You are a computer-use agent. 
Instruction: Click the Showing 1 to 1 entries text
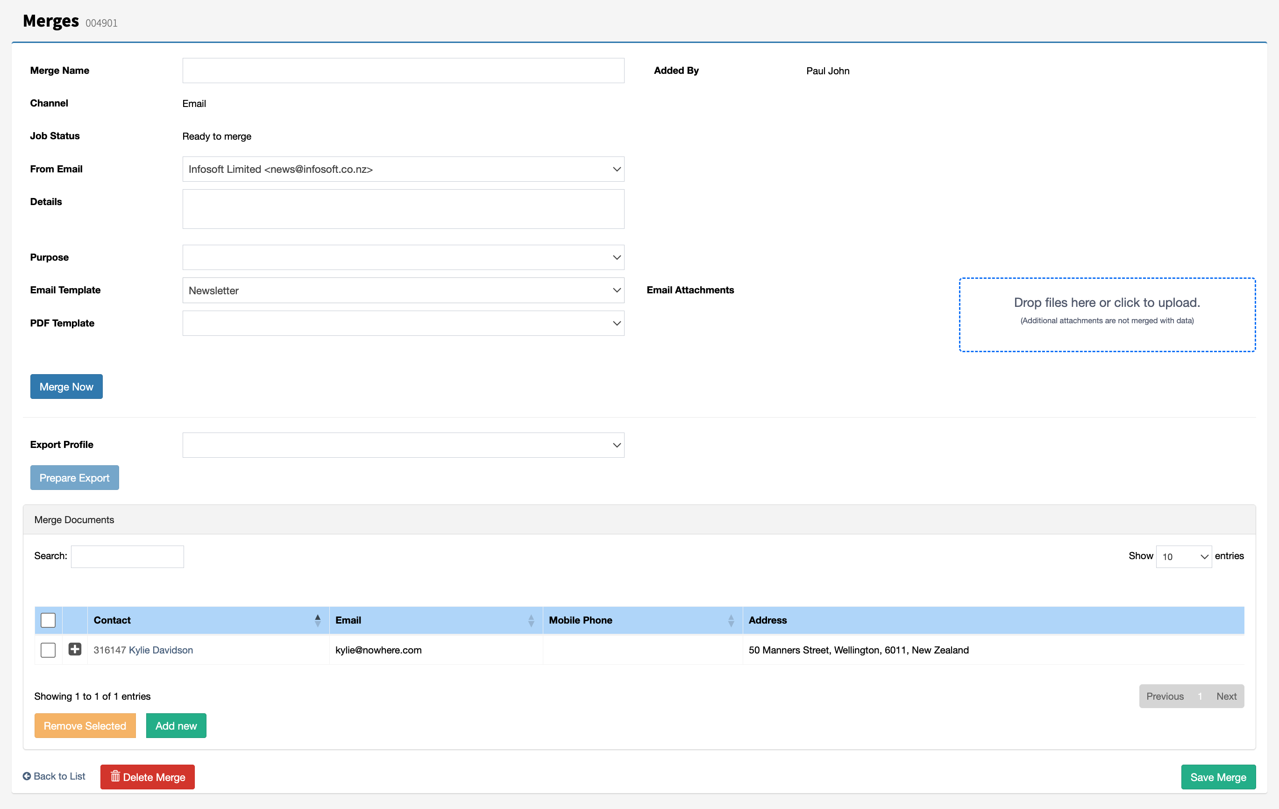pos(92,696)
